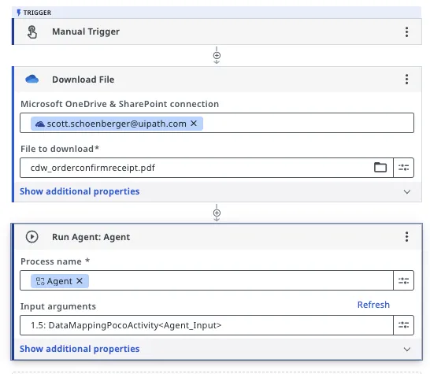430x374 pixels.
Task: Add activity below Manual Trigger via plus
Action: click(x=217, y=55)
